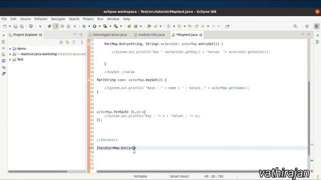321x180 pixels.
Task: Click the Outline view icon in right trim
Action: 317,42
